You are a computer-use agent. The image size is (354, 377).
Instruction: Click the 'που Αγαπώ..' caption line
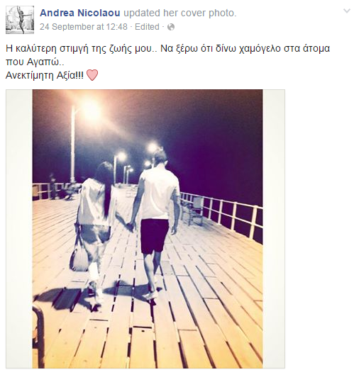tap(35, 62)
